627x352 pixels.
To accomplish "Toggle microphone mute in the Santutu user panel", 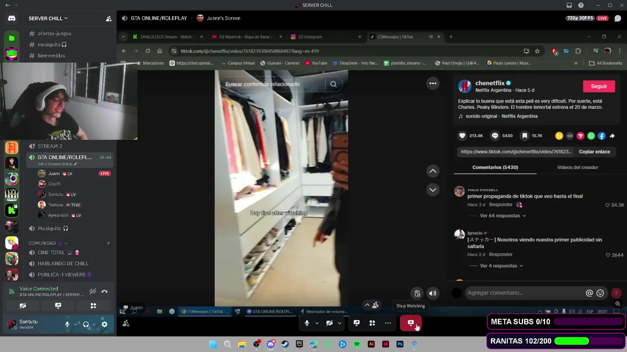I will point(67,324).
